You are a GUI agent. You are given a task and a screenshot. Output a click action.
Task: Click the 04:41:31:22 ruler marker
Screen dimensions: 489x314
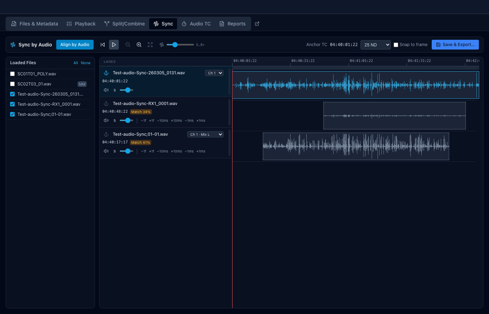[419, 61]
